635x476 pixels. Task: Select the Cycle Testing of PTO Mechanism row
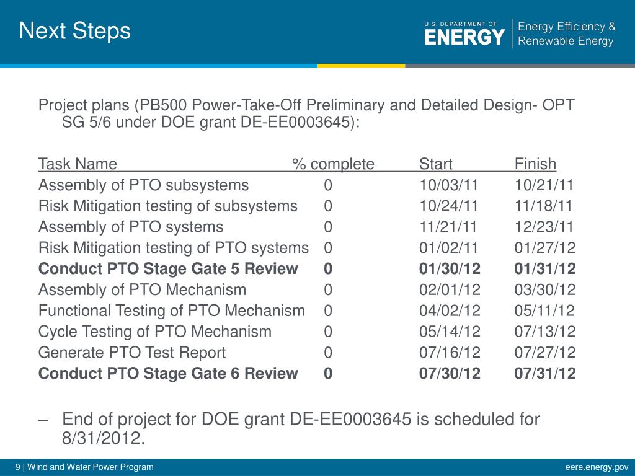coord(306,332)
